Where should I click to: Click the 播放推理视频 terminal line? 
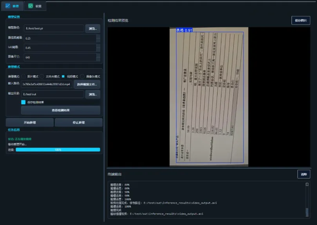157,214
